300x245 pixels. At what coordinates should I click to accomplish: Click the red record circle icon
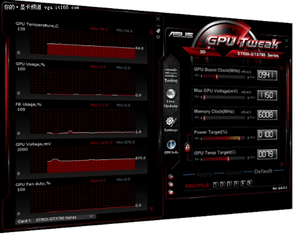(171, 184)
